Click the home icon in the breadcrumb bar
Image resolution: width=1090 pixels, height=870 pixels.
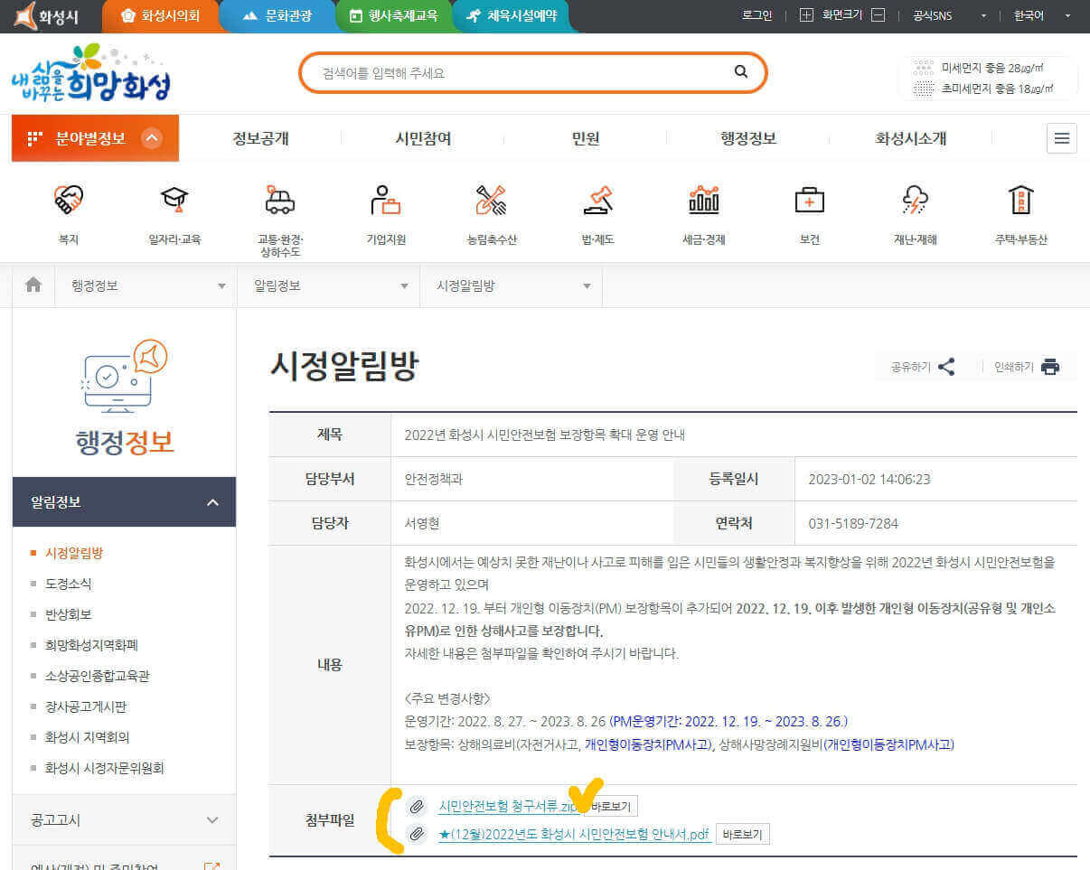pyautogui.click(x=33, y=284)
